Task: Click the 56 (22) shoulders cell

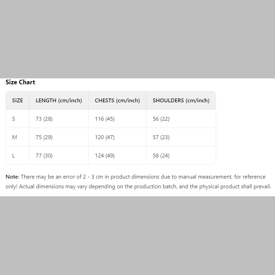Action: 161,119
